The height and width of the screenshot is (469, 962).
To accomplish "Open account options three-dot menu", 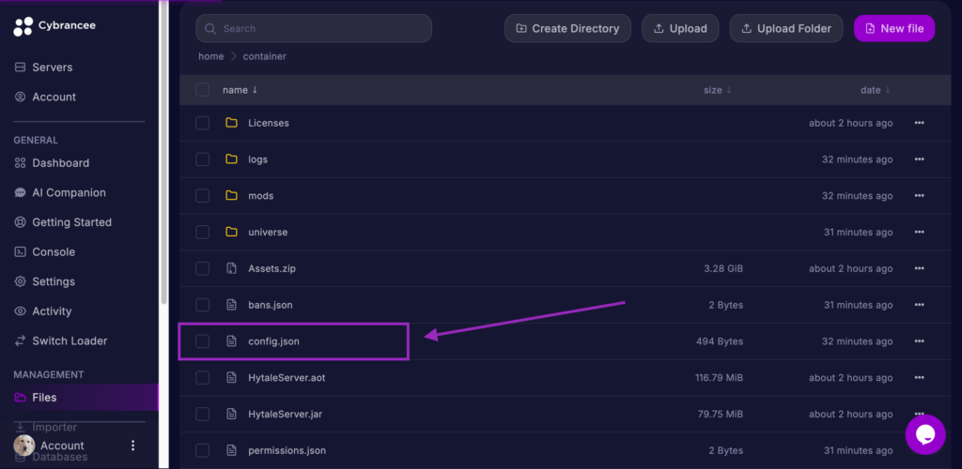I will 133,446.
